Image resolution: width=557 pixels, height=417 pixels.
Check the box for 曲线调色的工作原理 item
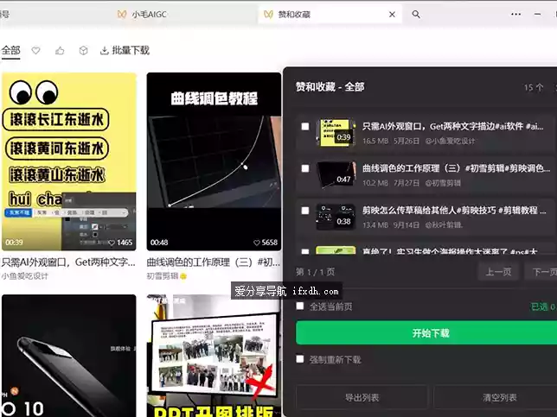(x=305, y=168)
